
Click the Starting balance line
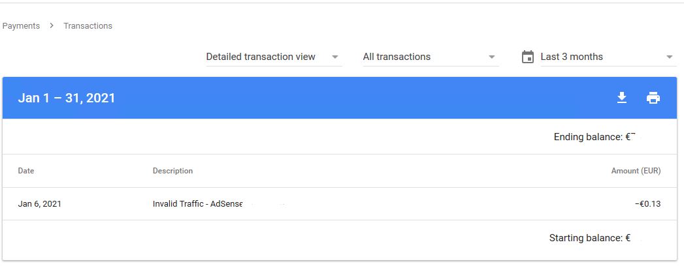590,238
